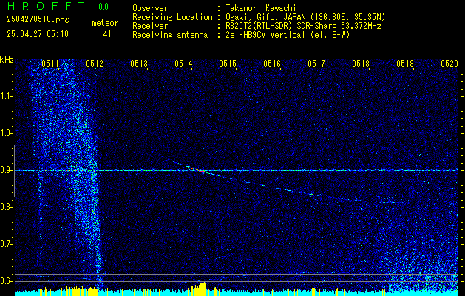Click the 0516 time marker
Screen dimensions: 465x296
tap(272, 64)
